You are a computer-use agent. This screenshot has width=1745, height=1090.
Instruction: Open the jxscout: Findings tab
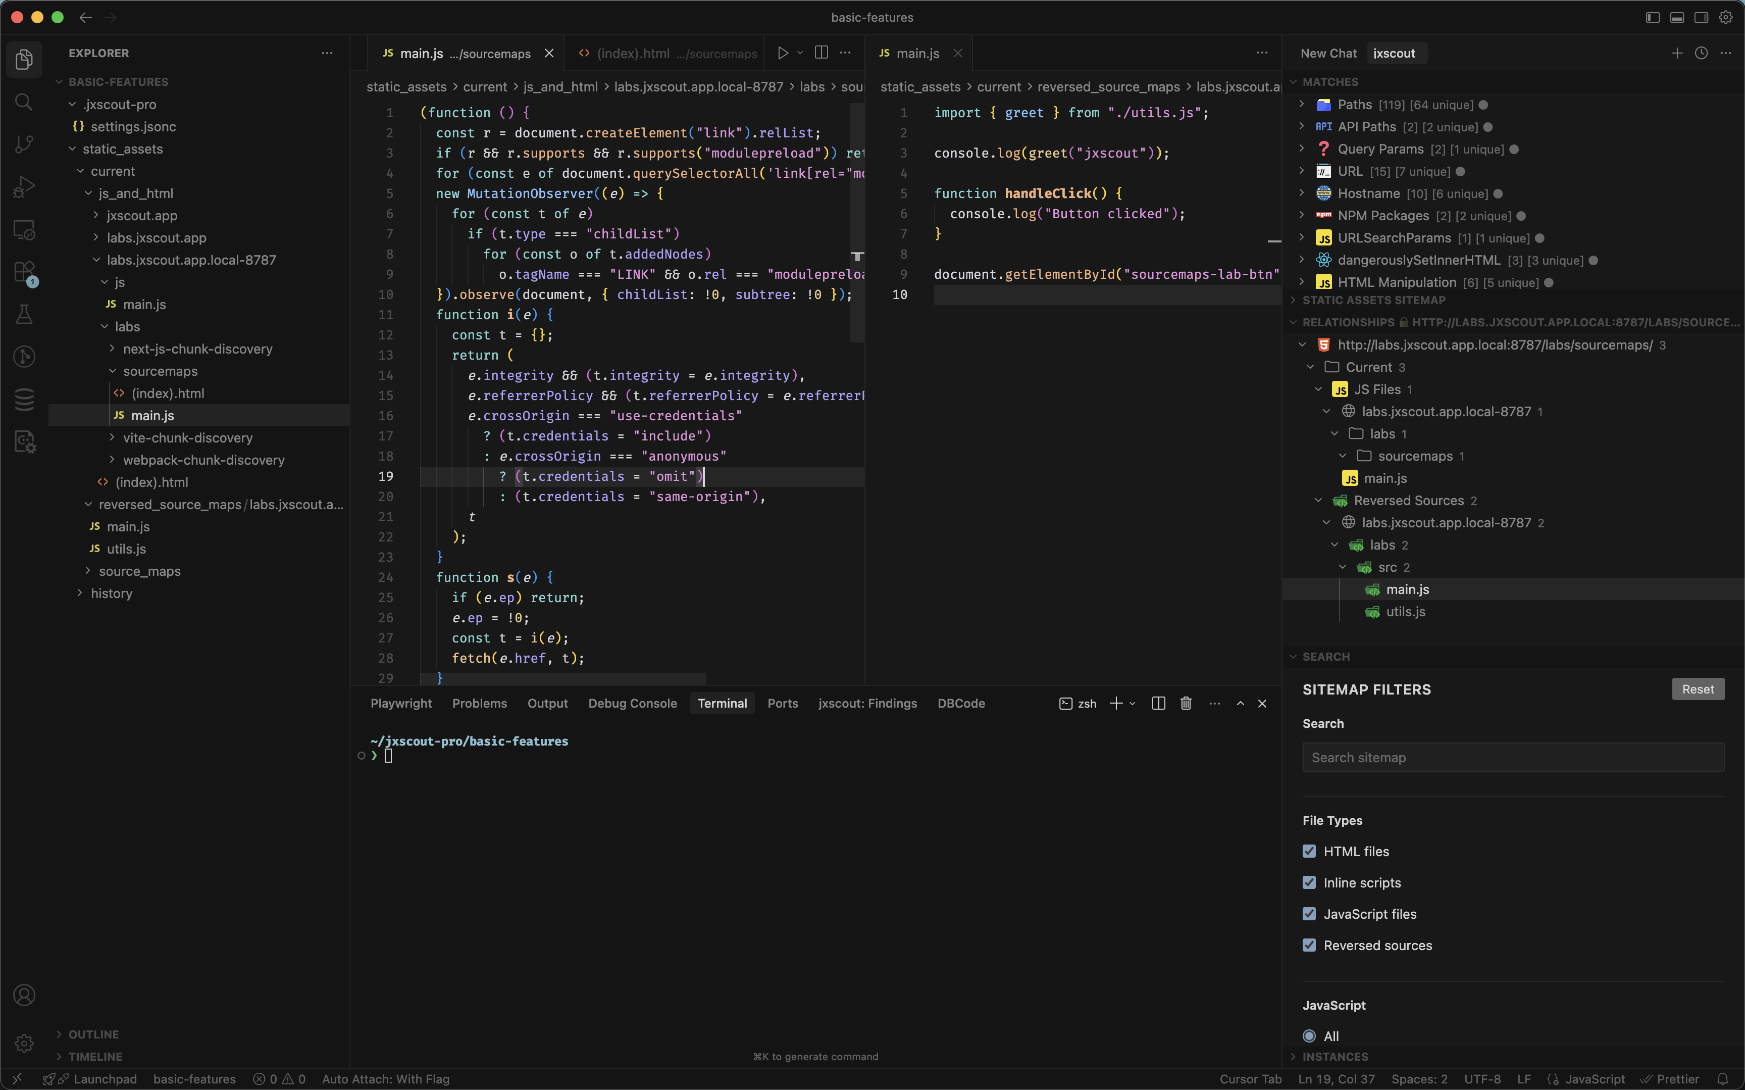(867, 703)
